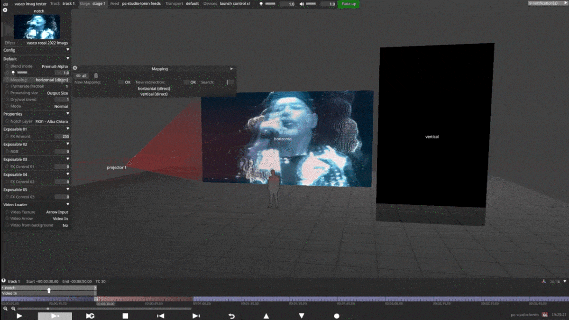Click the return-to-start curved arrow icon
Viewport: 569px width, 320px height.
tap(231, 316)
